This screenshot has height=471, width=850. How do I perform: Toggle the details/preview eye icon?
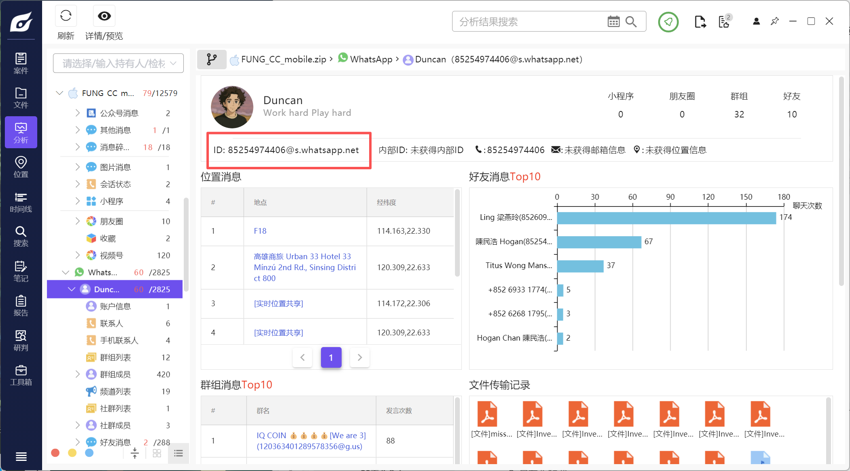click(x=104, y=16)
